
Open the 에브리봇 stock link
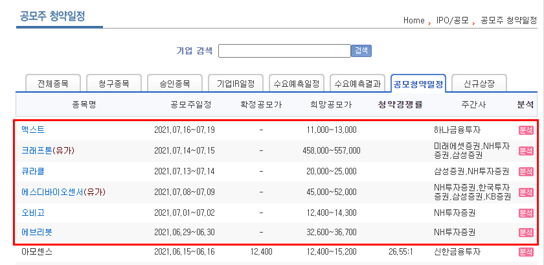pos(37,233)
